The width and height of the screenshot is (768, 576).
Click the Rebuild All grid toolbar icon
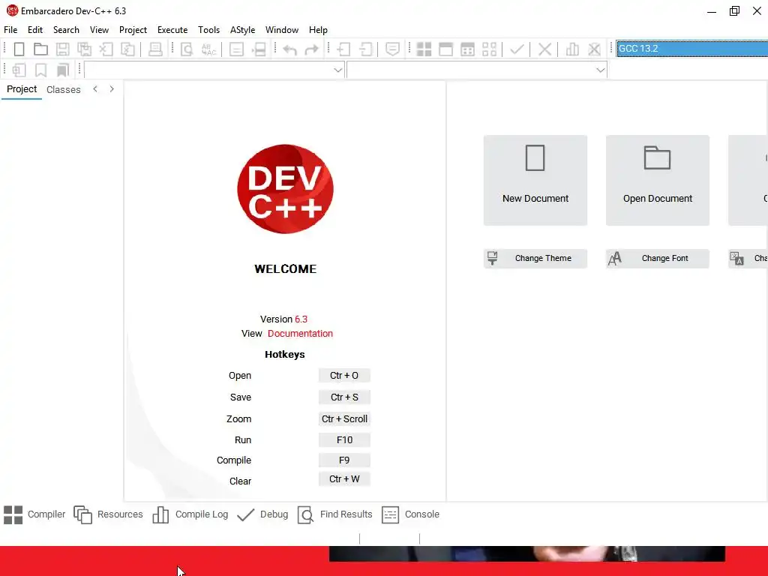click(489, 49)
